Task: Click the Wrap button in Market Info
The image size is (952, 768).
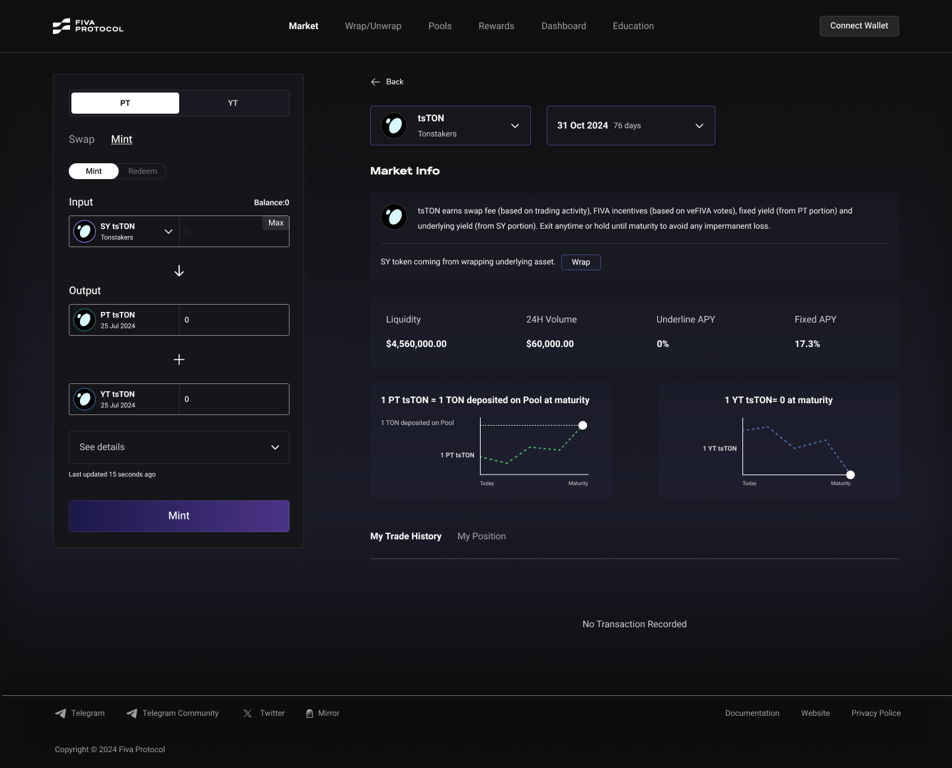Action: point(580,262)
